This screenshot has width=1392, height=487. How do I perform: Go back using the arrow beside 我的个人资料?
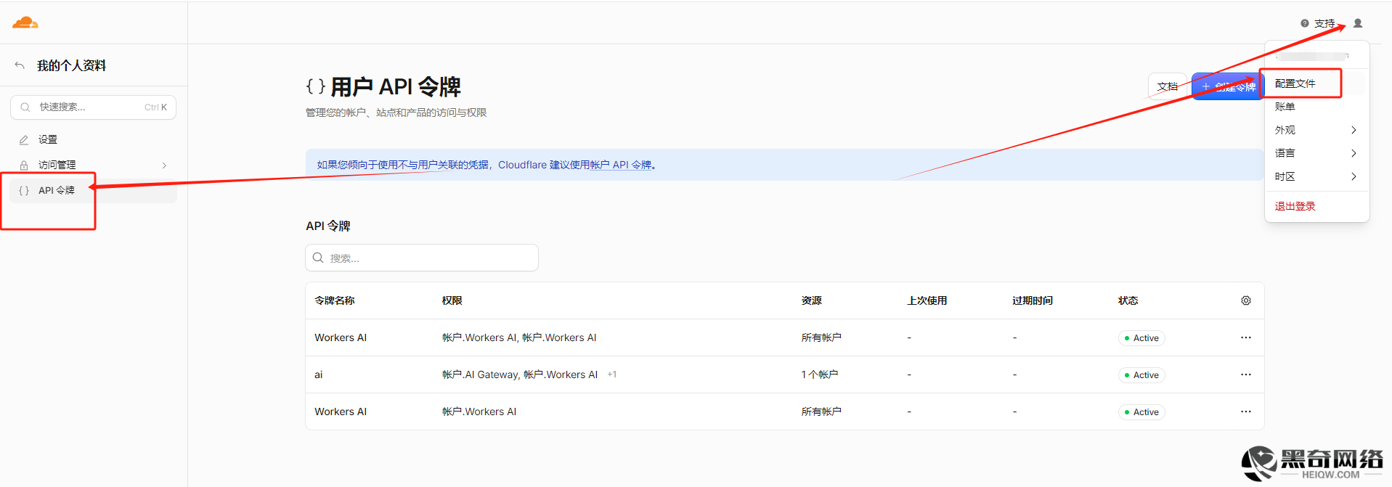click(20, 65)
